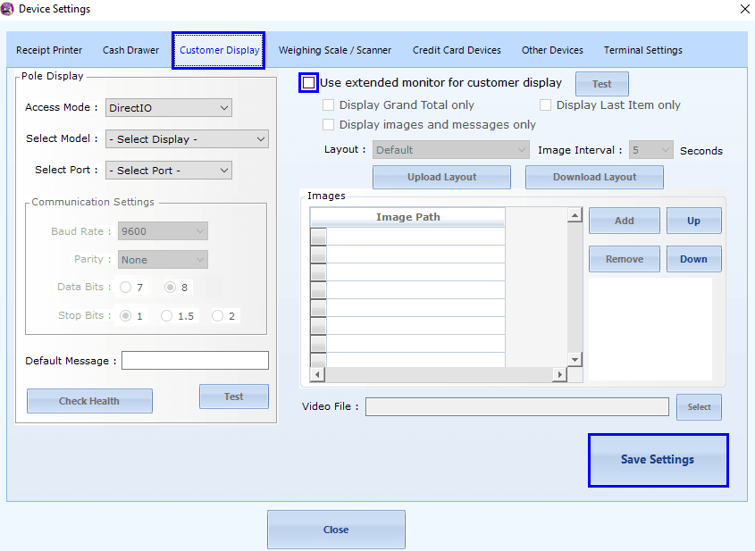Screen dimensions: 755x551
Task: Select Data Bits 8 radio button
Action: click(x=170, y=288)
